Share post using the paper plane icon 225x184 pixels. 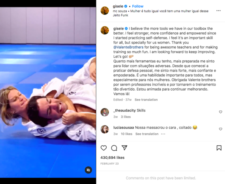(x=124, y=148)
